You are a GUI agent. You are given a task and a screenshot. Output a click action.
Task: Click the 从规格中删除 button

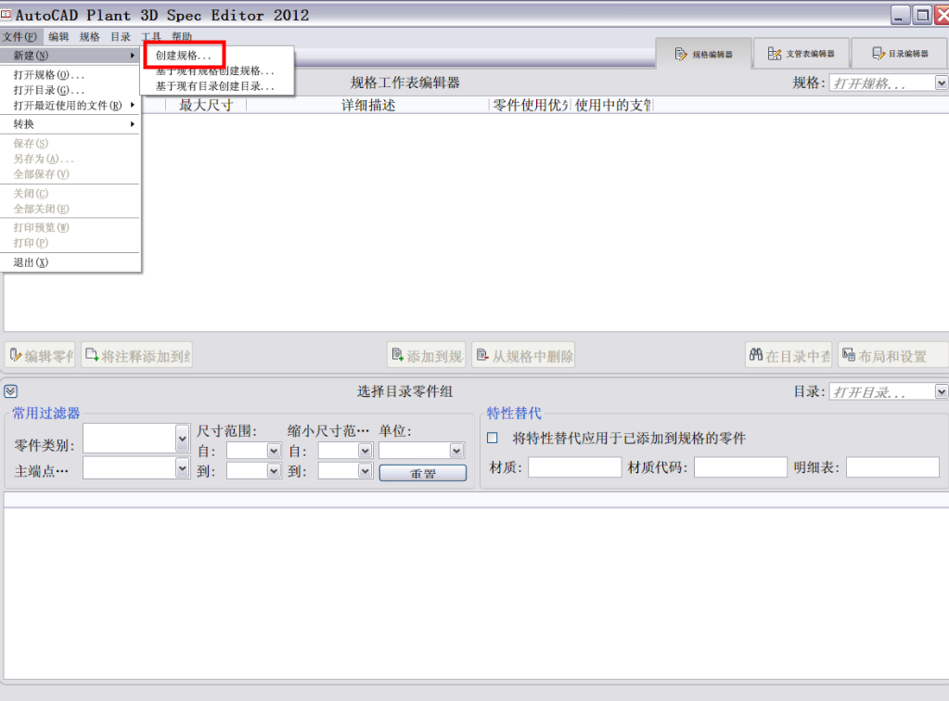[523, 356]
